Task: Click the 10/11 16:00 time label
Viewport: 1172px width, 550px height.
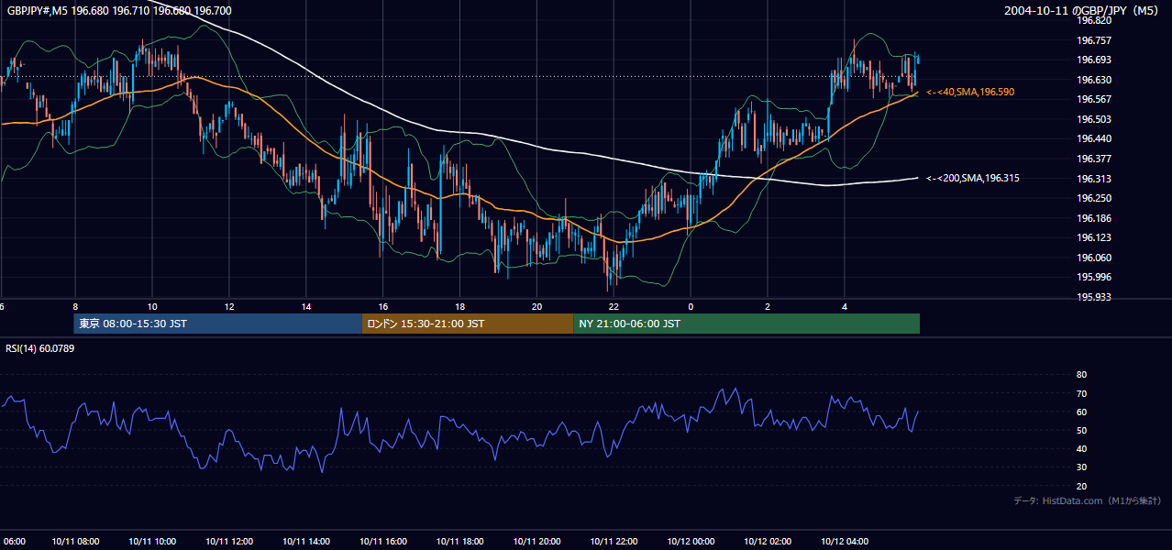Action: coord(383,541)
